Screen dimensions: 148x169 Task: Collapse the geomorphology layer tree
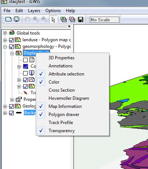tap(5, 47)
